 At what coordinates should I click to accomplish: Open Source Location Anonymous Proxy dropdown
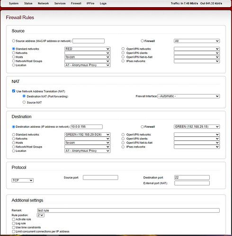(87, 65)
